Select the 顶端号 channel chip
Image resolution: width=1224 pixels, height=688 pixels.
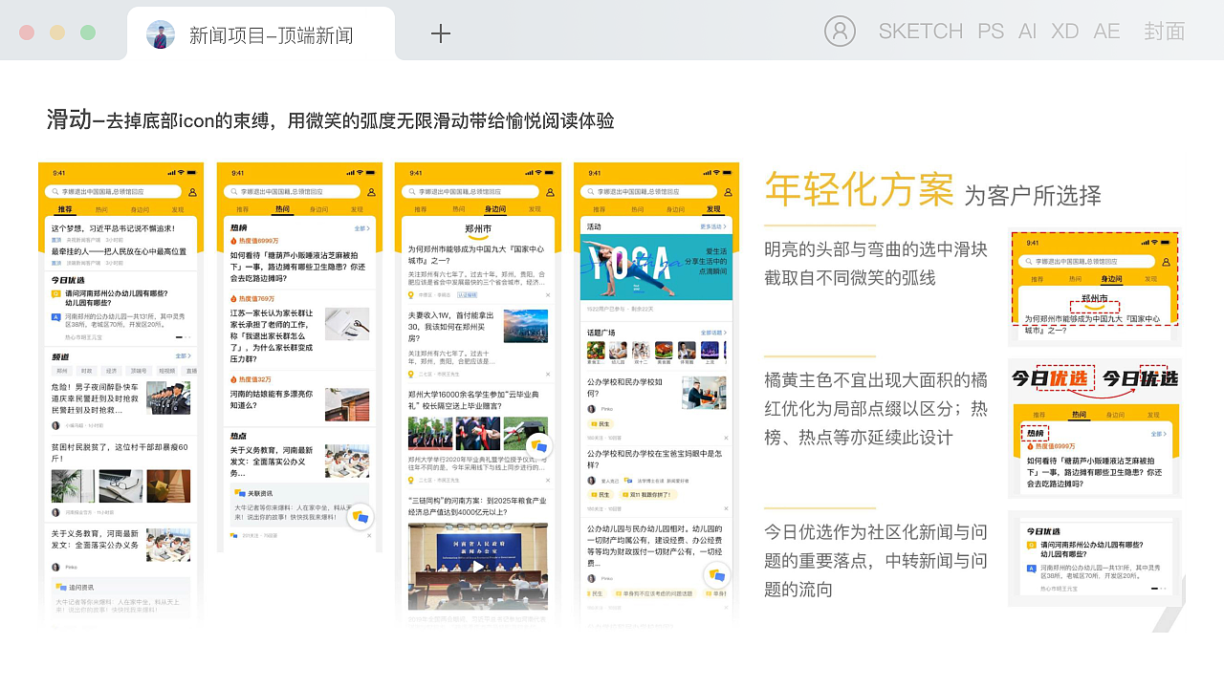[140, 371]
